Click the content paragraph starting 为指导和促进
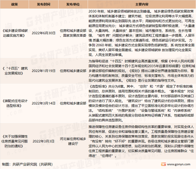The width and height of the screenshot is (196, 169). (x=142, y=71)
